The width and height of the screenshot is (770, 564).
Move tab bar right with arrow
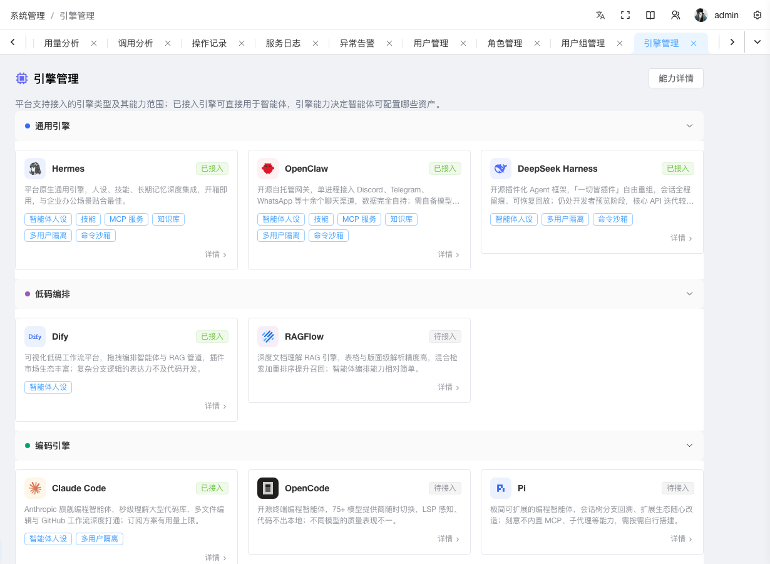(732, 42)
